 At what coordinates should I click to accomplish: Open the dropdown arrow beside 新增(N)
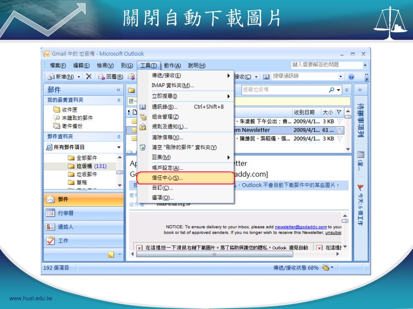79,77
